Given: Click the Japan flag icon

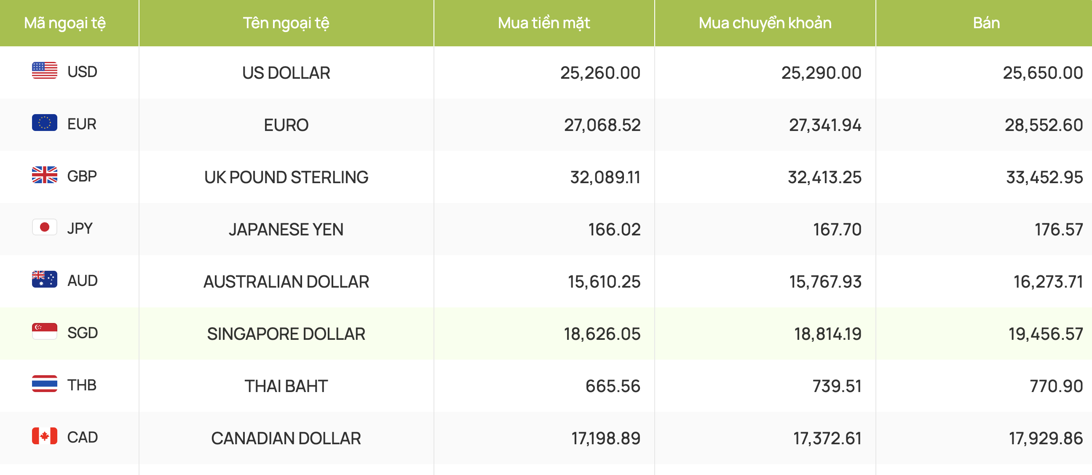Looking at the screenshot, I should click(x=45, y=227).
